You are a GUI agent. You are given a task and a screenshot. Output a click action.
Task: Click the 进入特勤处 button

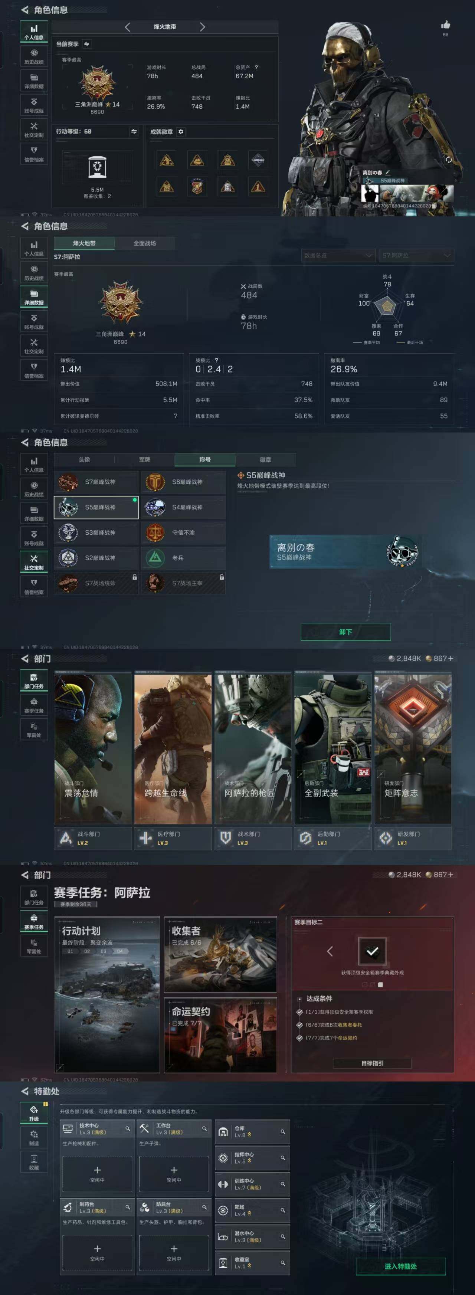pos(400,1266)
